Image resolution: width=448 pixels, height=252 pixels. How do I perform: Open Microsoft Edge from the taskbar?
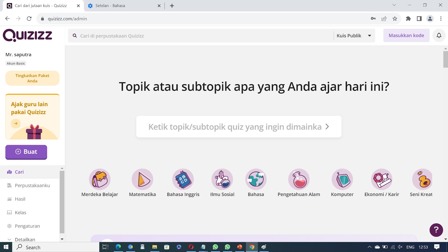tap(118, 247)
